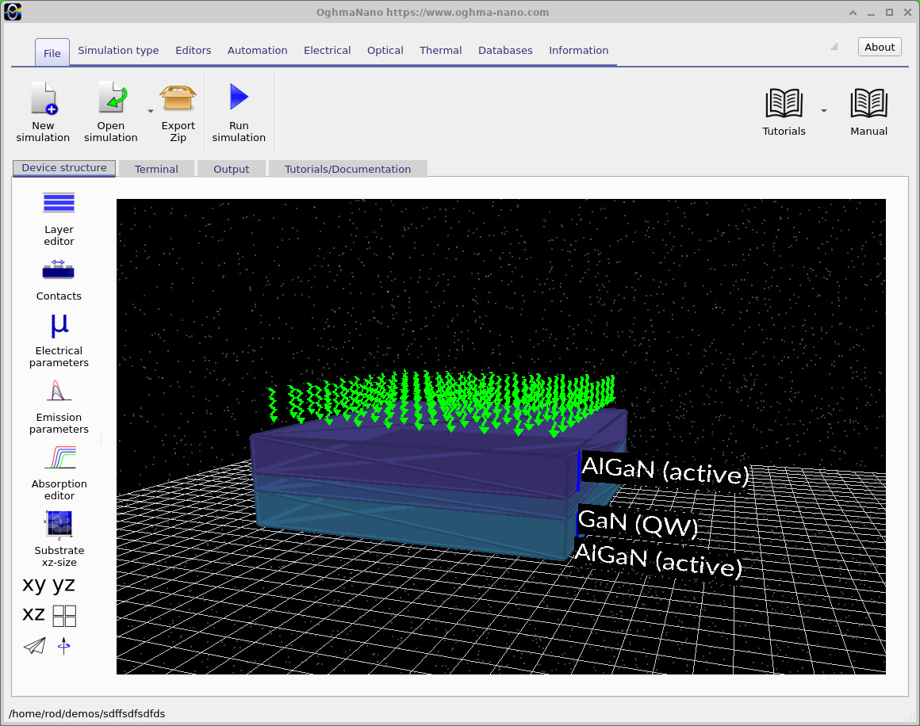
Task: Open simulation from toolbar
Action: 111,113
